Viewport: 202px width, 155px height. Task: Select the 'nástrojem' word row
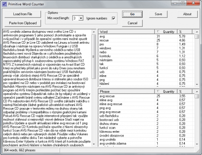(146, 60)
